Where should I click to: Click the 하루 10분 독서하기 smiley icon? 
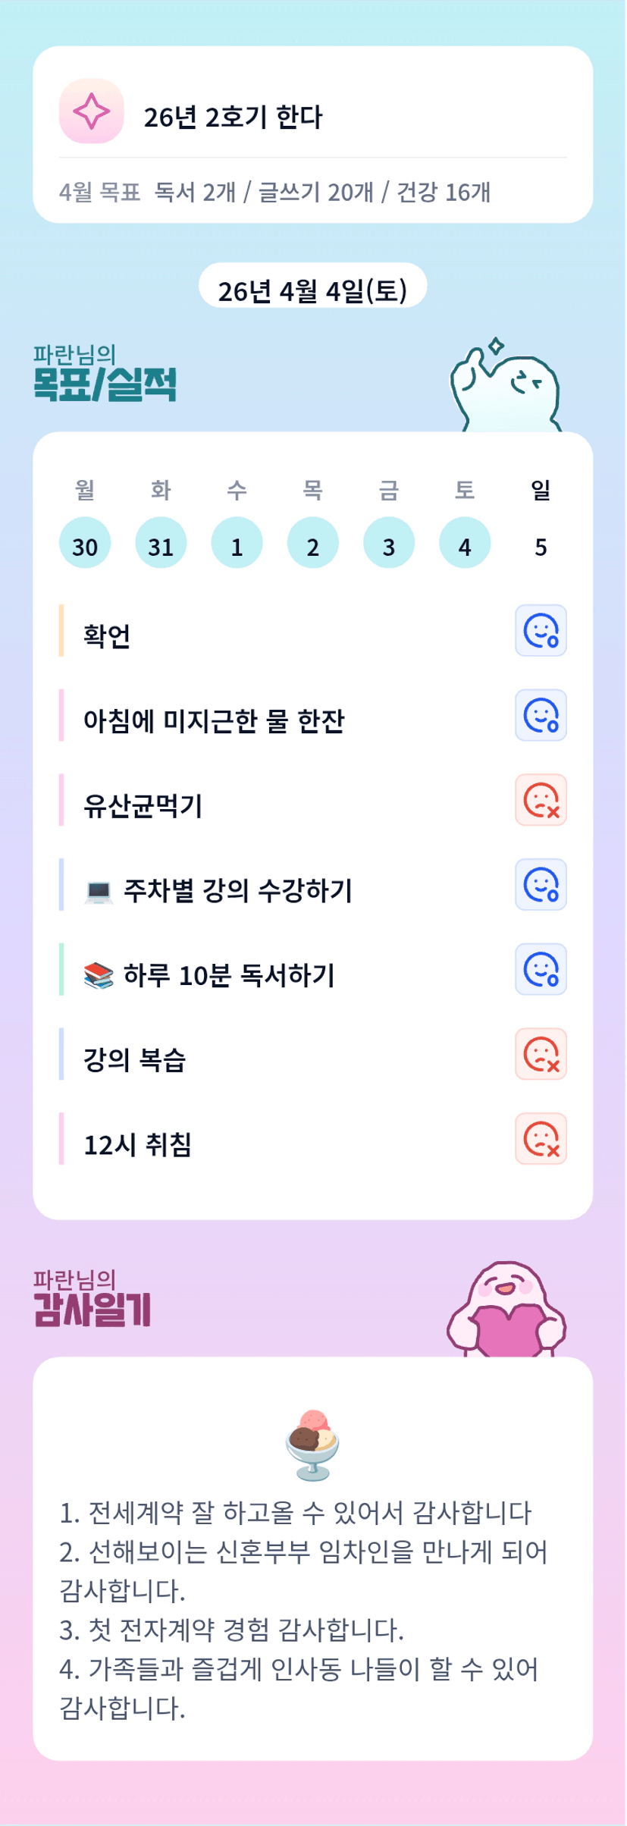tap(541, 969)
